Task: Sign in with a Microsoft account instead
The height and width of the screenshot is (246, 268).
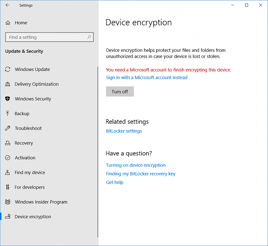Action: tap(147, 78)
